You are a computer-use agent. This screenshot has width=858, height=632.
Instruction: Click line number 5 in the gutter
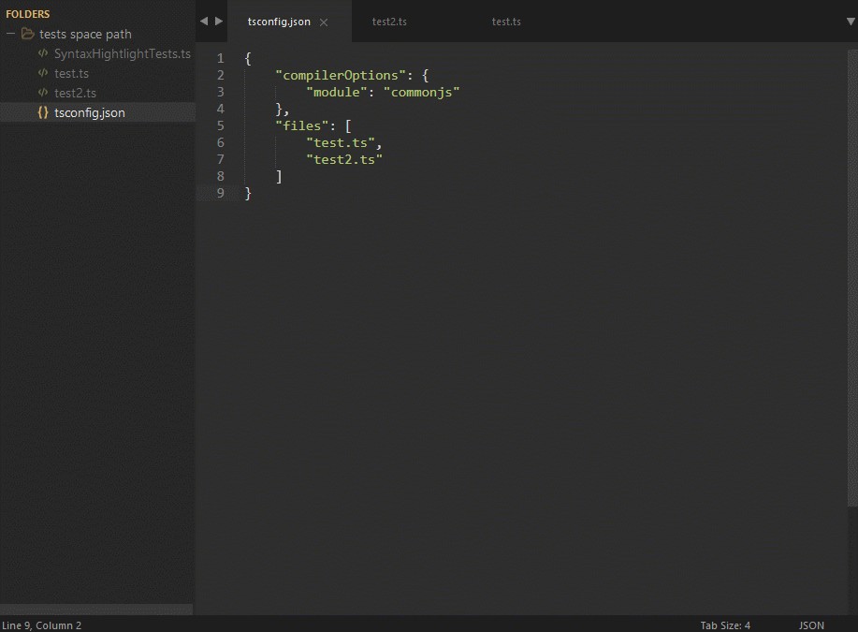pos(220,125)
